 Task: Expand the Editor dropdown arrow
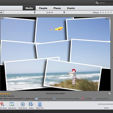(34, 104)
